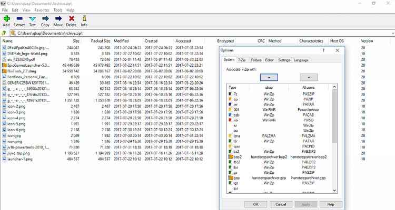Click the gzip hamster archiver icon
Screen dimensions: 395x210
(231, 178)
